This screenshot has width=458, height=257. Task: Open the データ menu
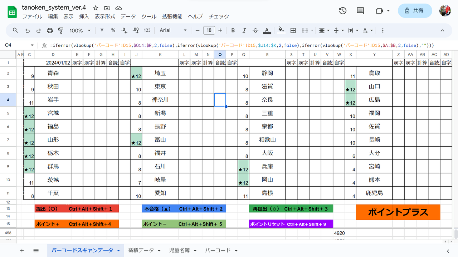pyautogui.click(x=128, y=16)
